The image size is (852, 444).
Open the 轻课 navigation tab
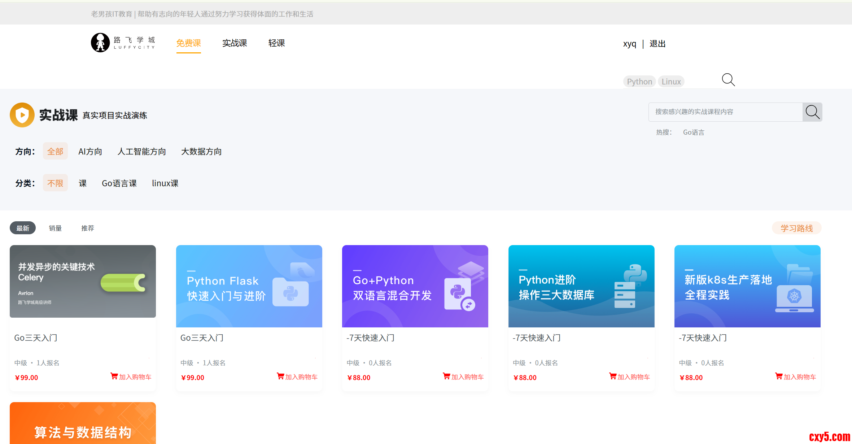tap(276, 43)
